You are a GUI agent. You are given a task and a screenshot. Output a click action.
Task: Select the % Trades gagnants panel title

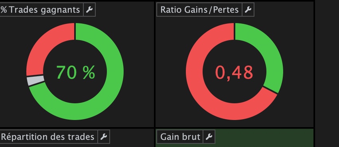(40, 10)
